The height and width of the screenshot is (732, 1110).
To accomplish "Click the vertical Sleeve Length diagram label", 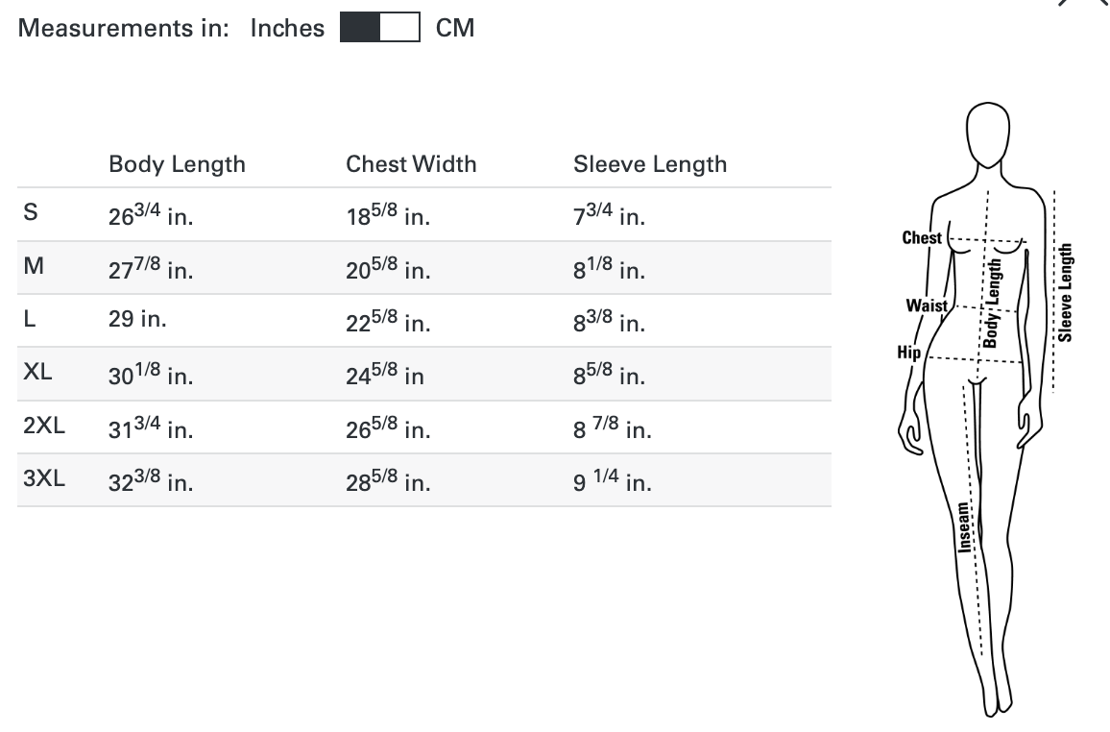I will 1065,292.
